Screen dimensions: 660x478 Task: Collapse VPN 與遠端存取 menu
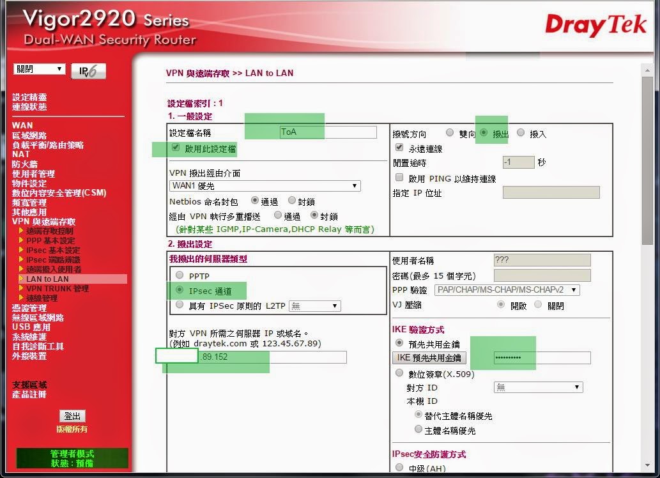pos(44,222)
